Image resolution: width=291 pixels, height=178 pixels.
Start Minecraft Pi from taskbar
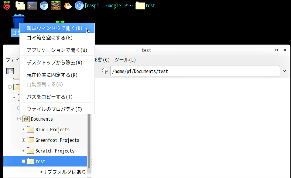[56, 5]
